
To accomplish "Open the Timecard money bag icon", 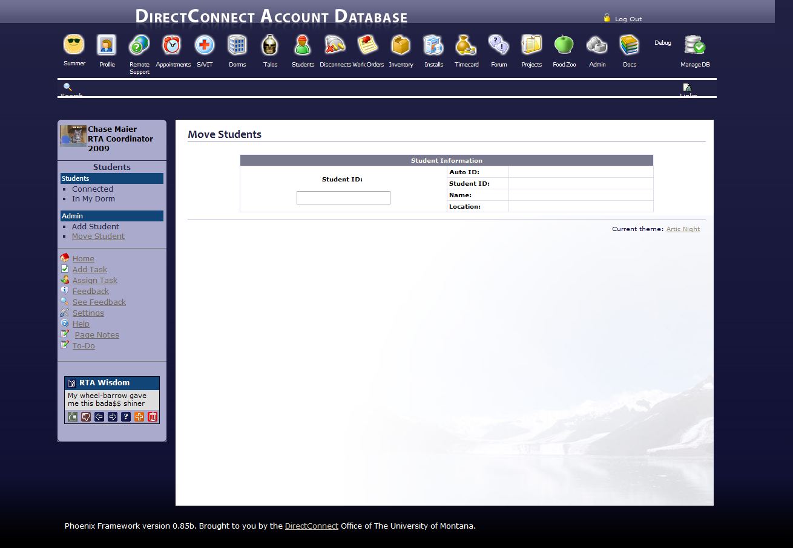I will (x=466, y=45).
